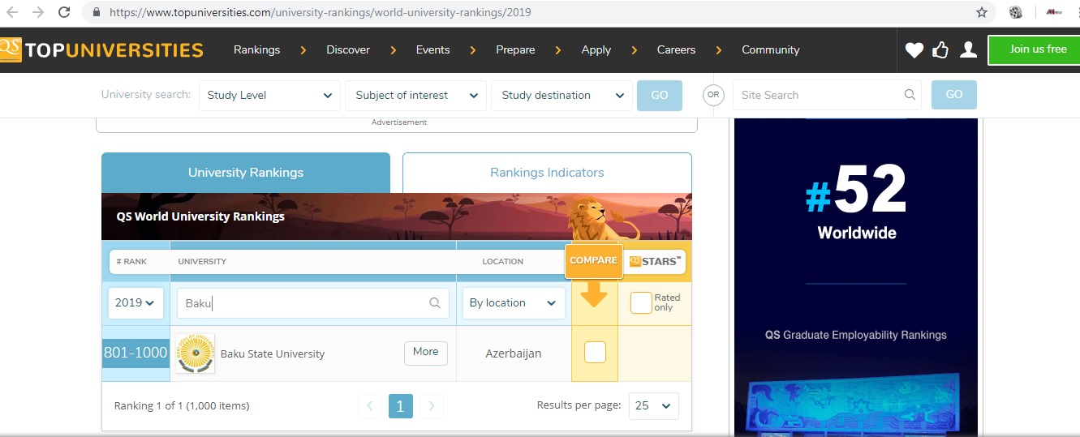The image size is (1080, 437).
Task: Switch to Rankings Indicators tab
Action: [x=547, y=173]
